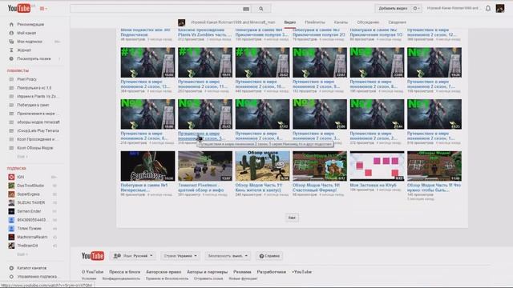The height and width of the screenshot is (288, 513).
Task: Open the IGN subscription
Action: [20, 177]
